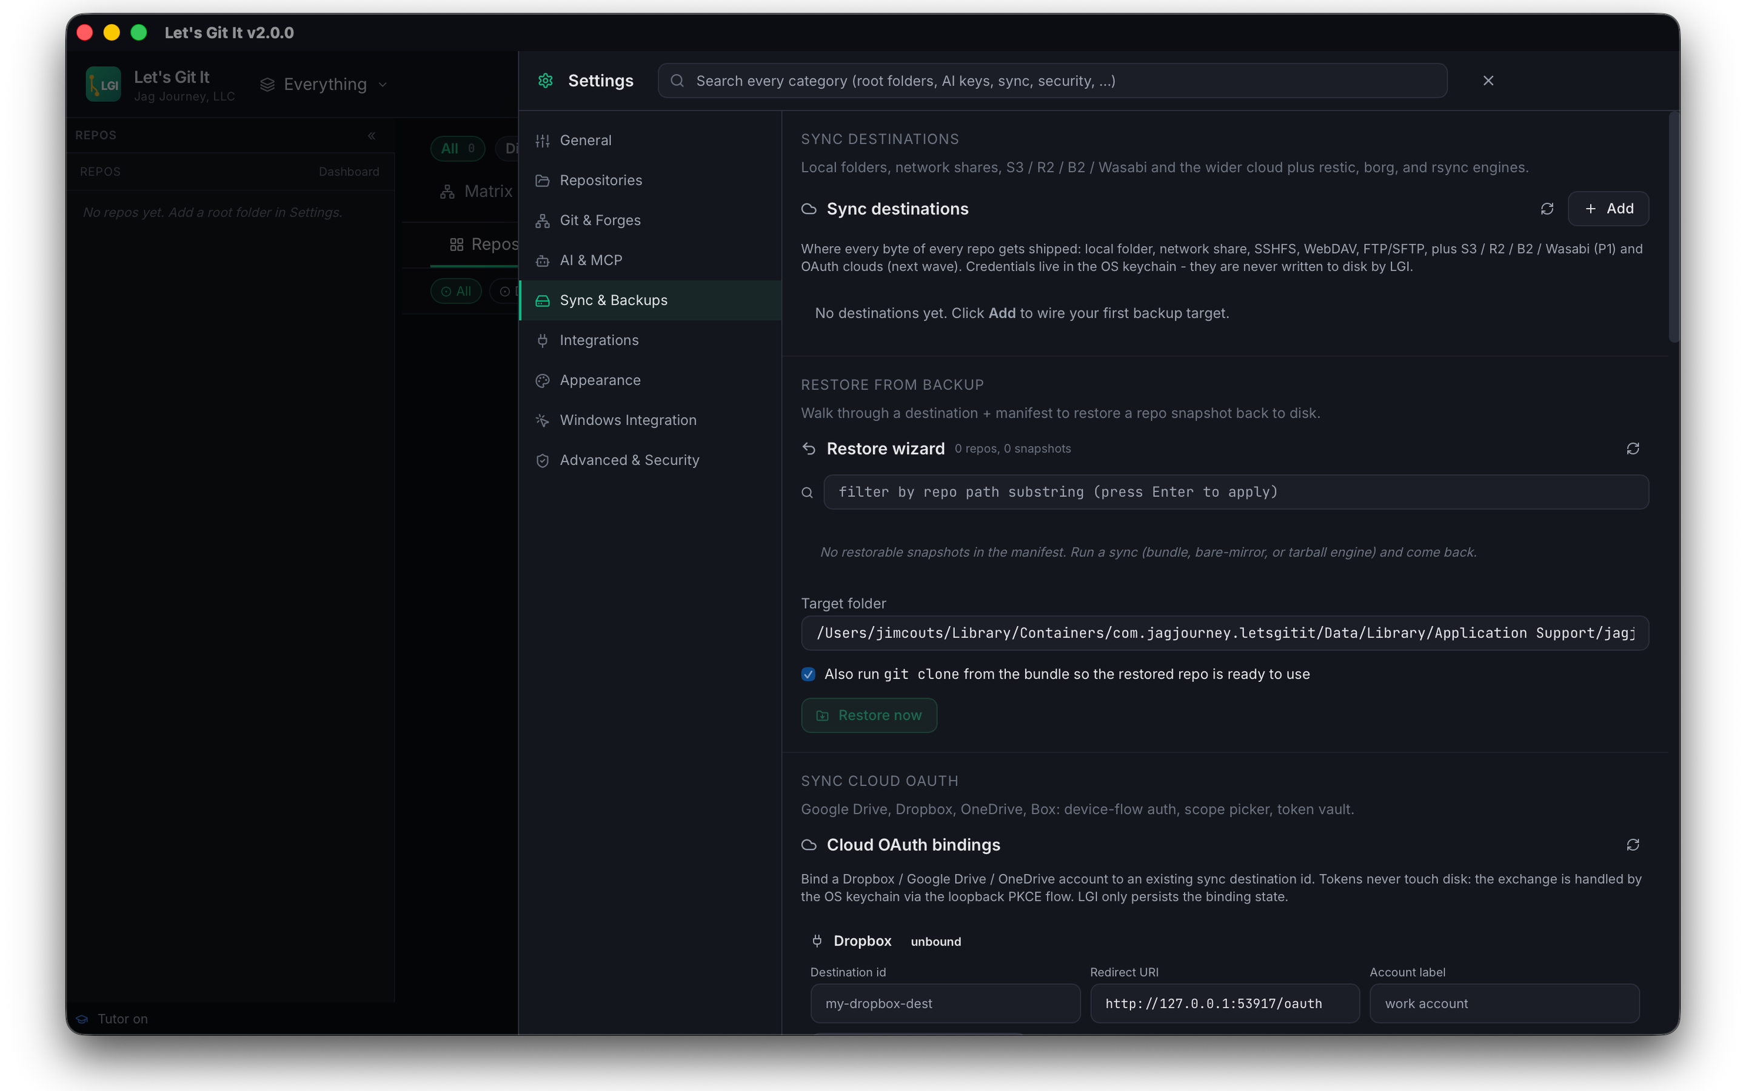Open the Dashboard link in the sidebar
The image size is (1746, 1091).
[349, 172]
